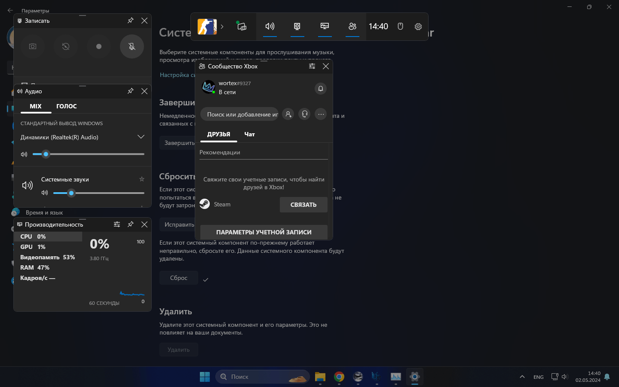The height and width of the screenshot is (387, 619).
Task: Open the 14:40 clock and date flyout
Action: [x=588, y=377]
